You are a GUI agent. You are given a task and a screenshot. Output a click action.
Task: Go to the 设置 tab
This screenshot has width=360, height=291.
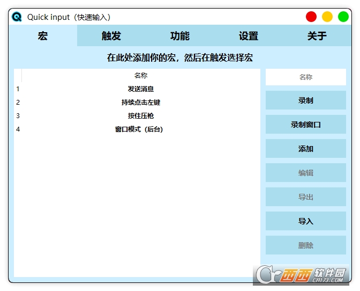(x=249, y=35)
